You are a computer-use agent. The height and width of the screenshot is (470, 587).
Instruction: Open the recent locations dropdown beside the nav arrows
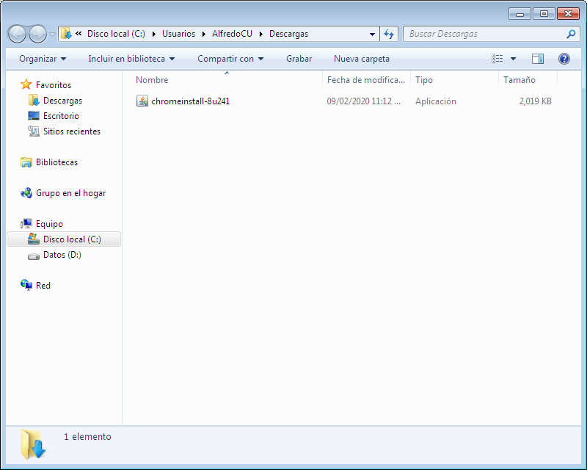tap(52, 34)
